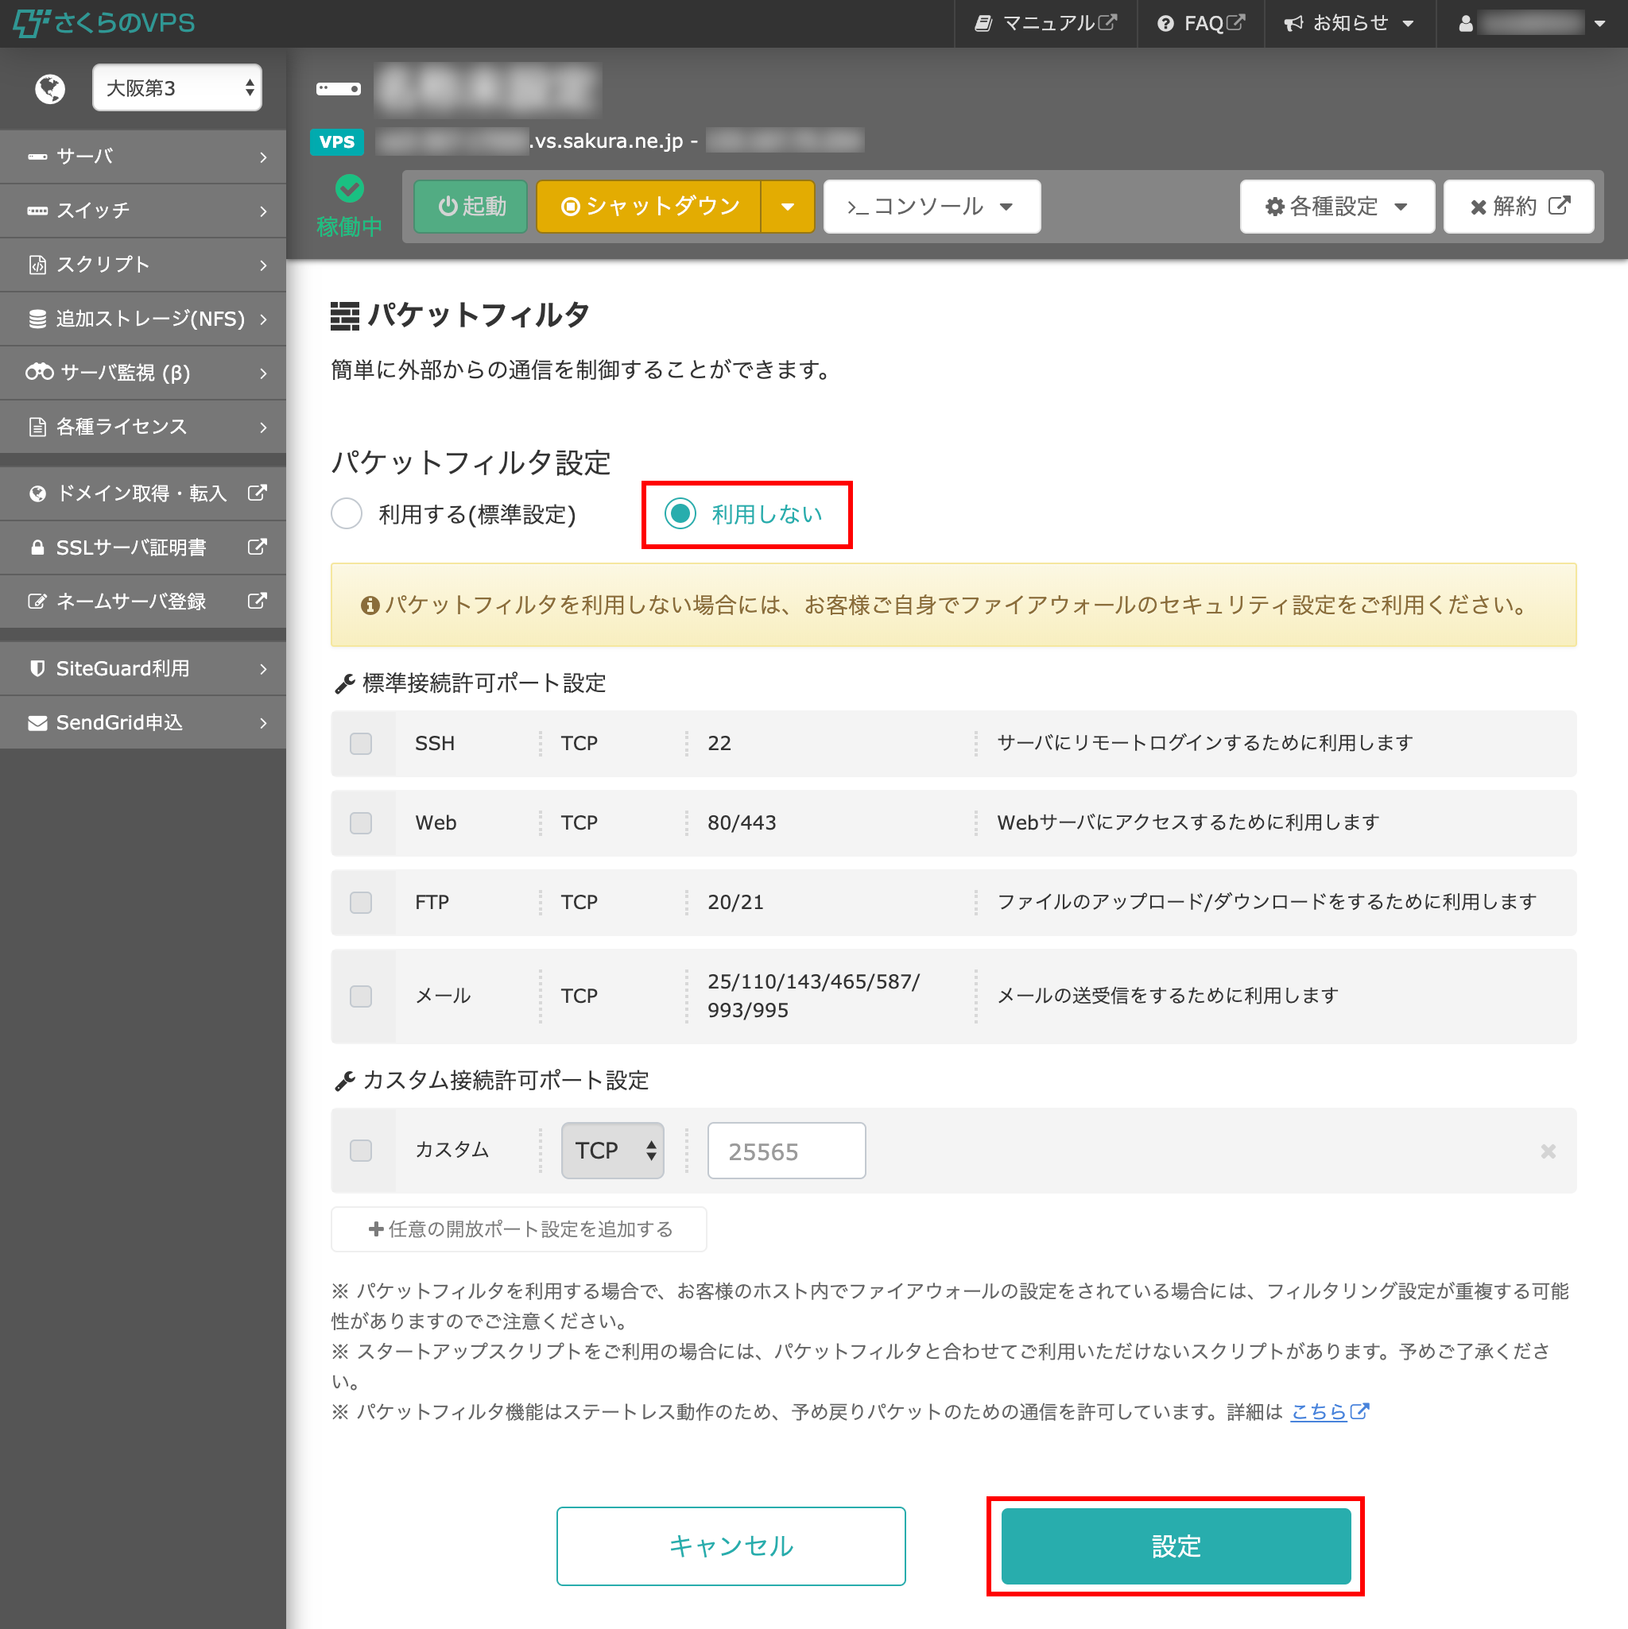Viewport: 1628px width, 1629px height.
Task: Open the お知らせ menu in the top bar
Action: [1348, 24]
